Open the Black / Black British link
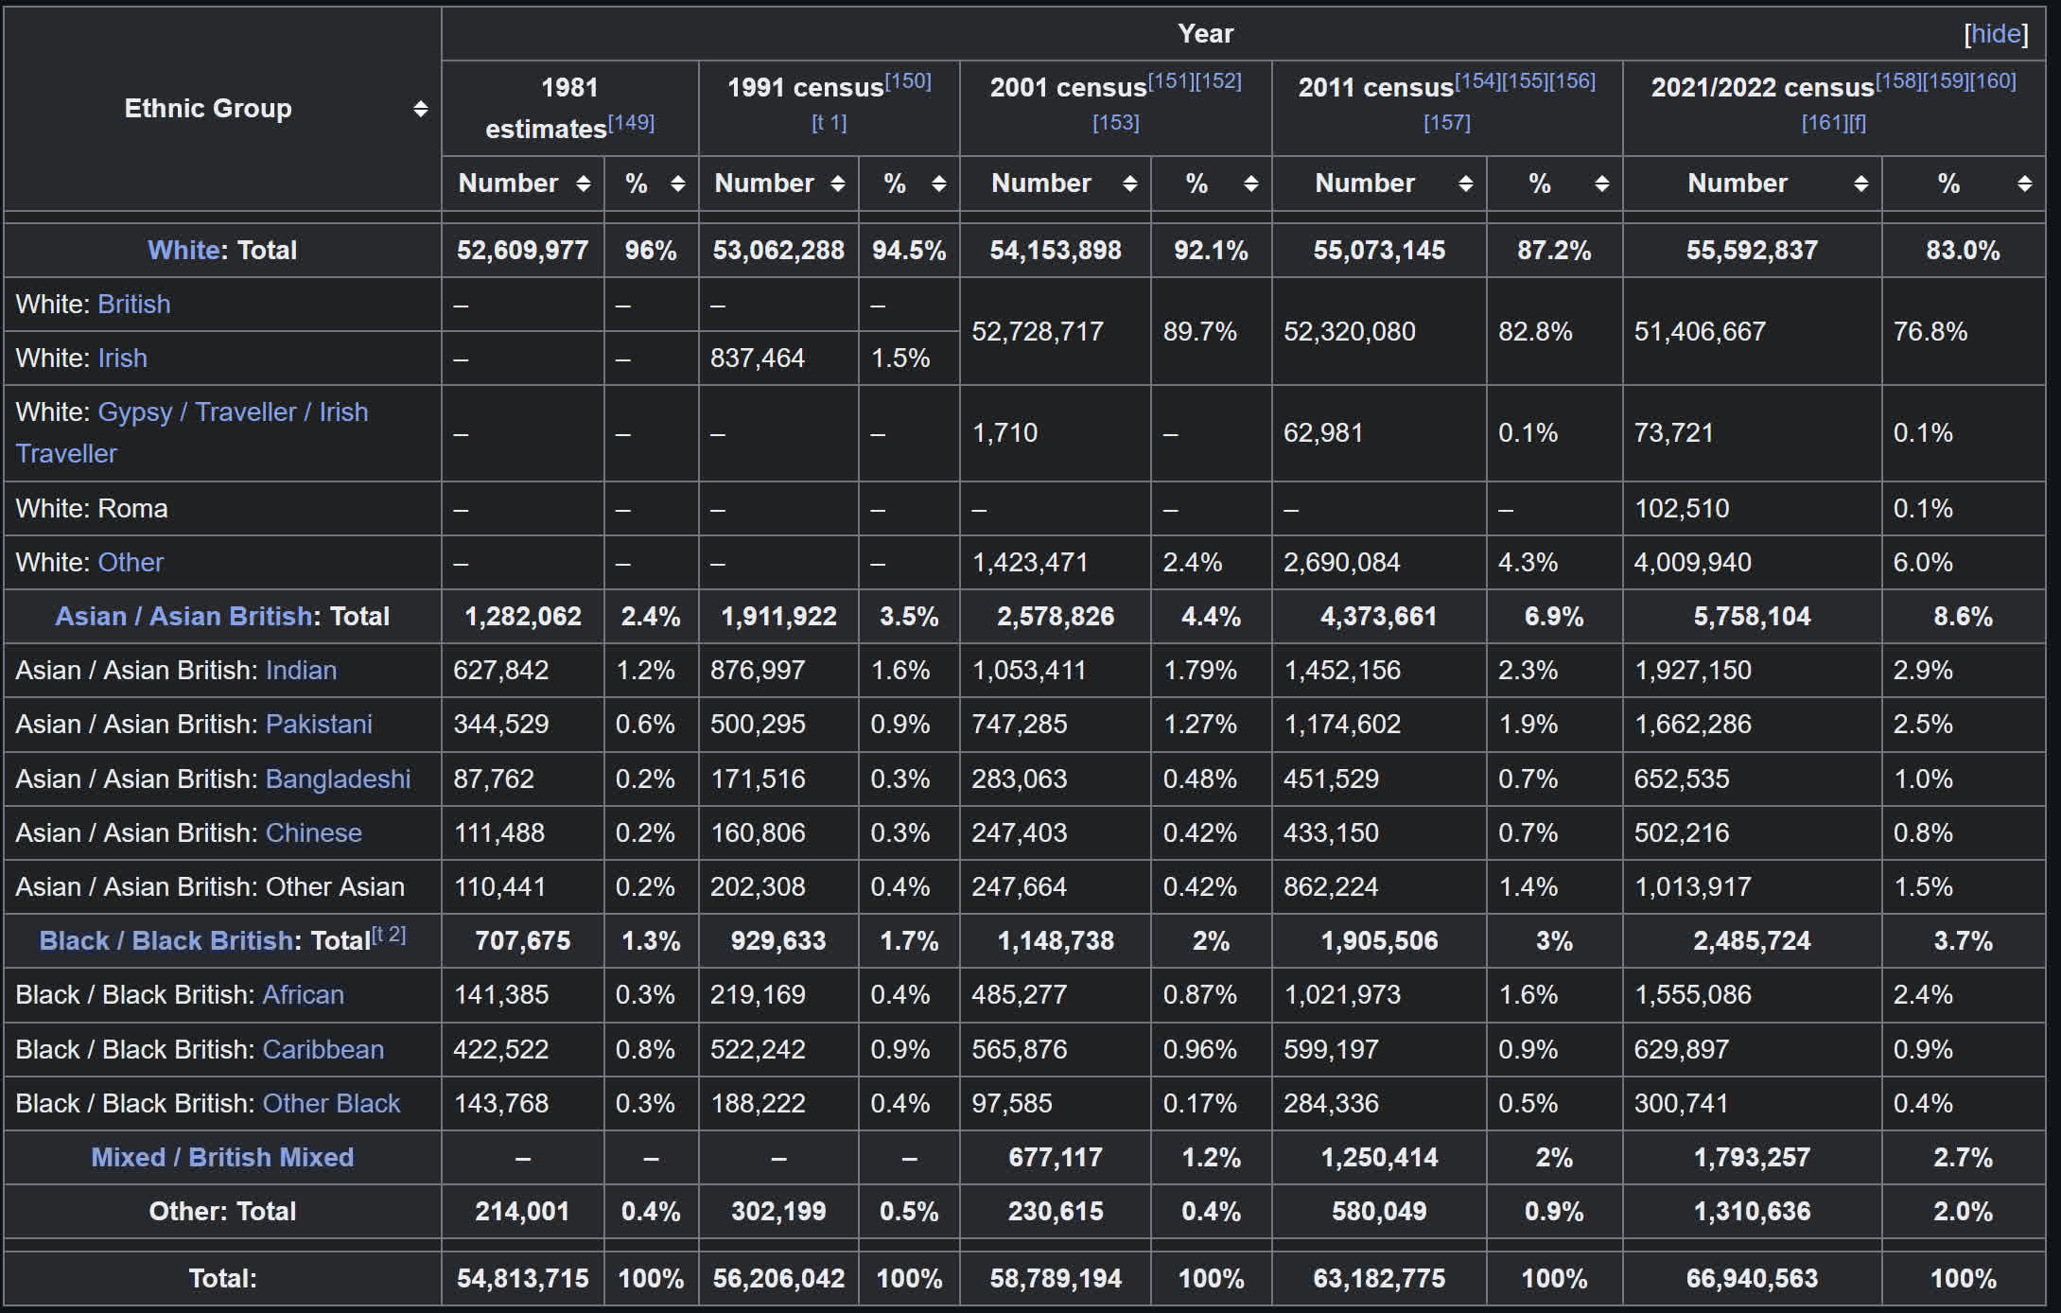This screenshot has width=2061, height=1313. click(166, 940)
